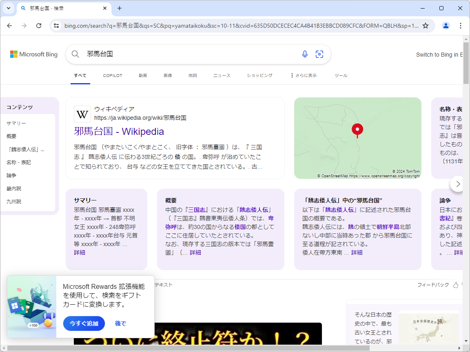Open the ニュース results tab

click(x=221, y=75)
